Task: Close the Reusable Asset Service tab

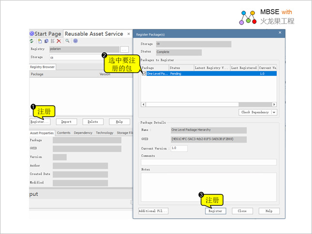Action: click(x=129, y=34)
